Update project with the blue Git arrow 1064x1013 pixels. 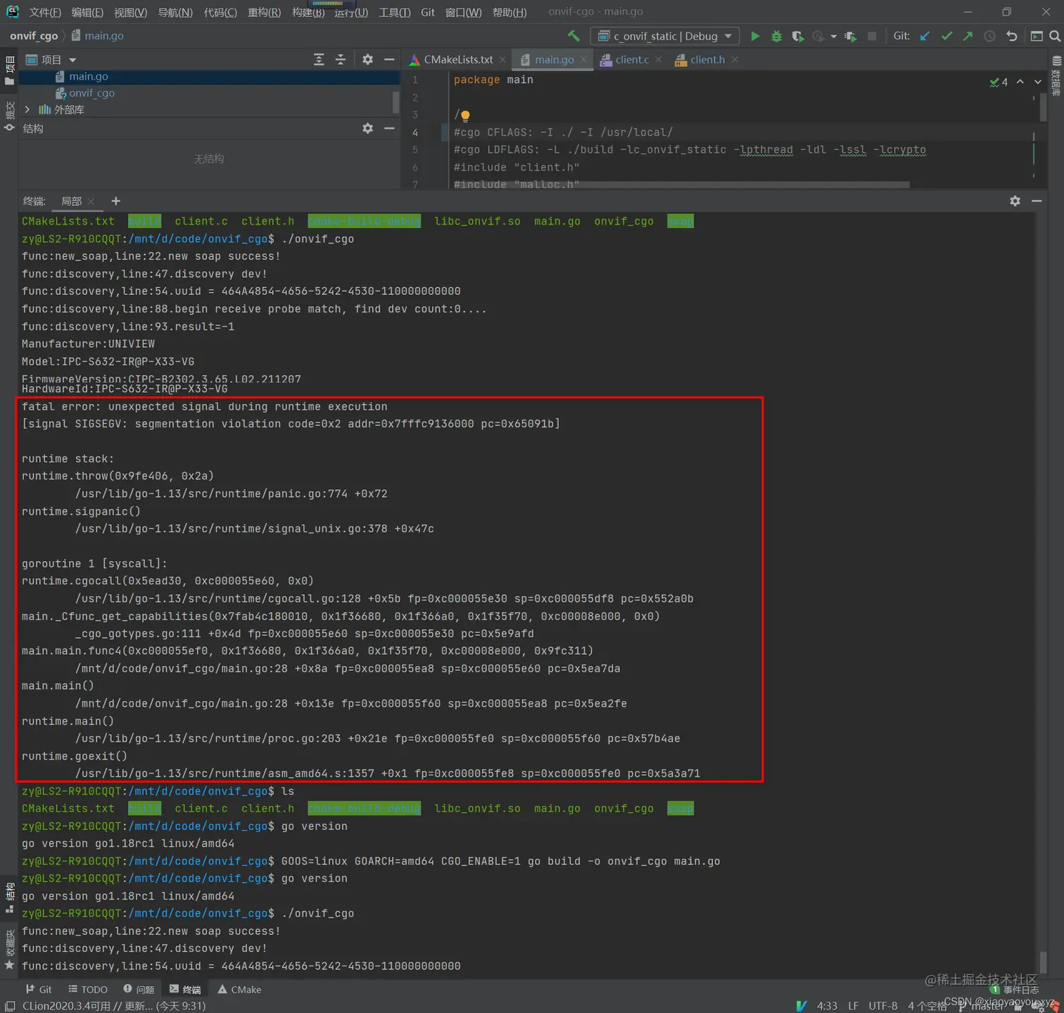point(924,36)
